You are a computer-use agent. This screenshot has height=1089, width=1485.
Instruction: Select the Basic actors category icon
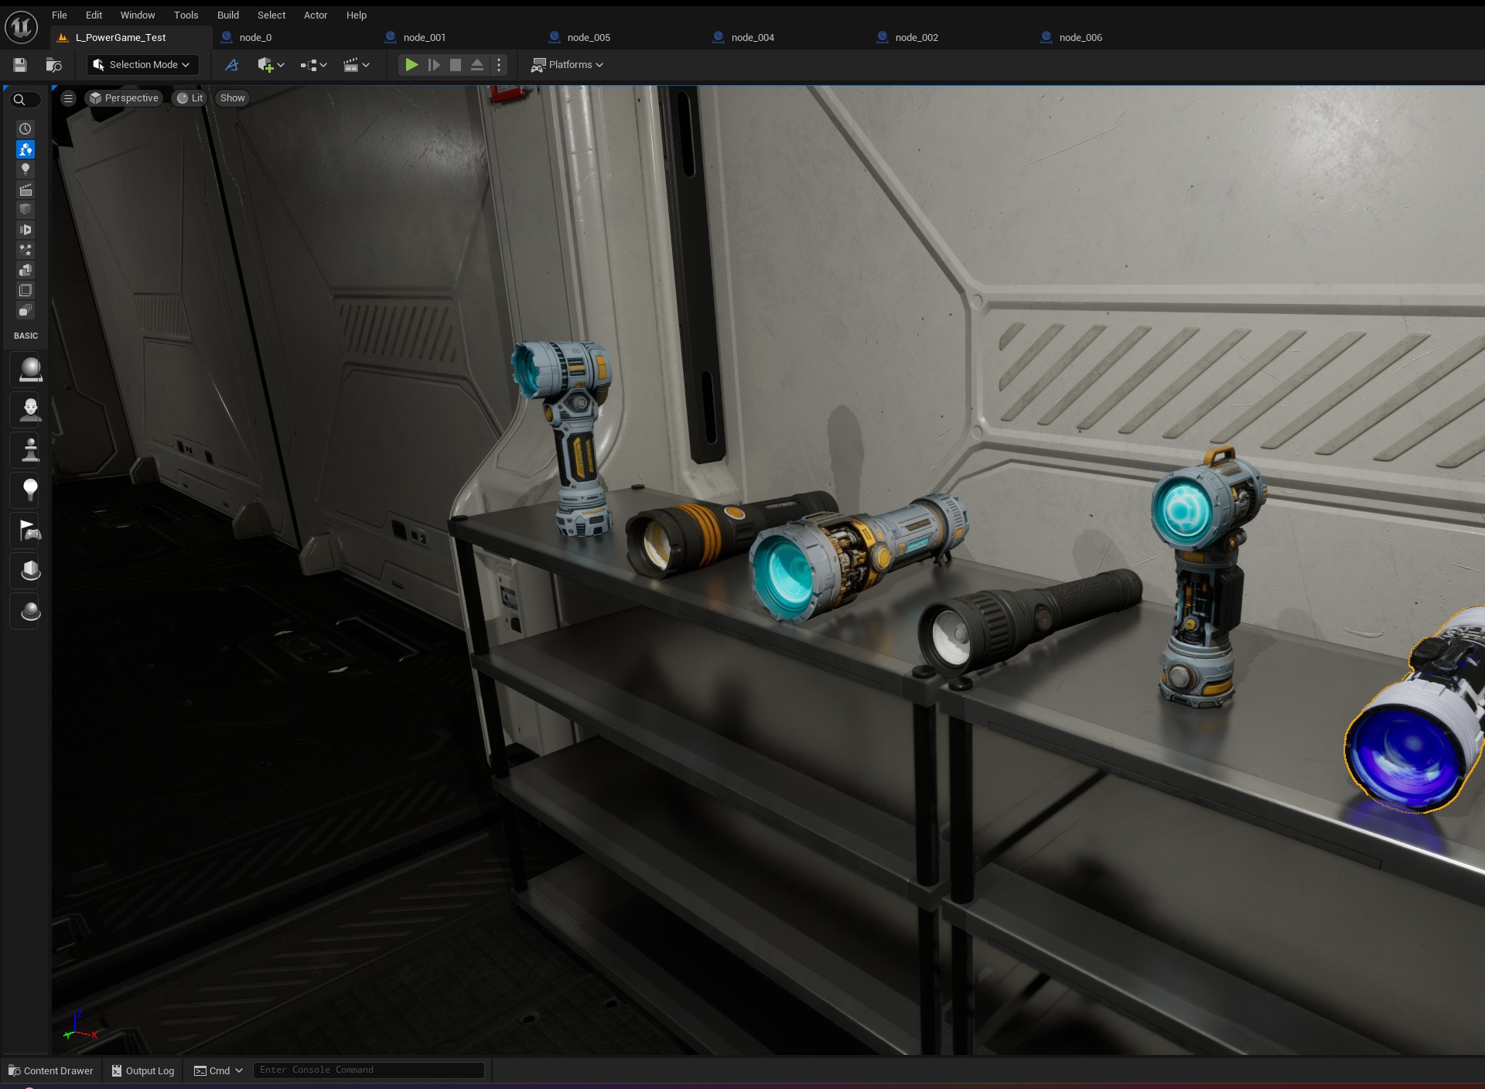26,149
